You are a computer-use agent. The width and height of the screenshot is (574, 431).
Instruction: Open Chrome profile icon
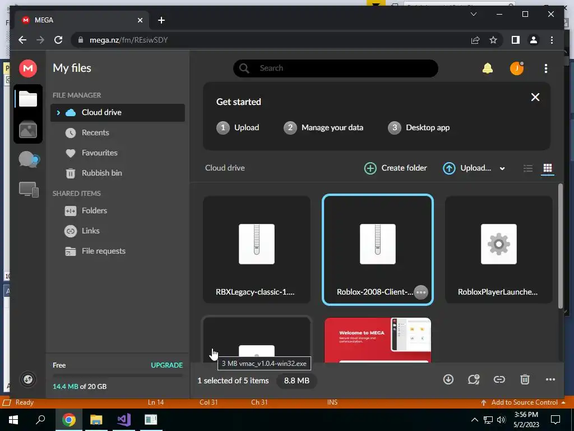click(x=534, y=40)
